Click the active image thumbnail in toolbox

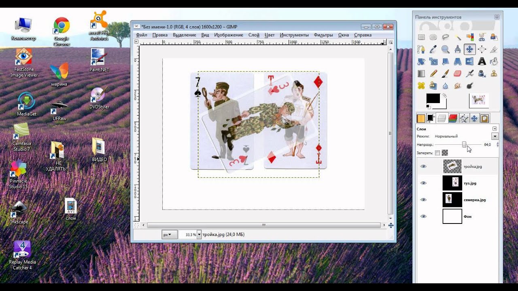479,101
